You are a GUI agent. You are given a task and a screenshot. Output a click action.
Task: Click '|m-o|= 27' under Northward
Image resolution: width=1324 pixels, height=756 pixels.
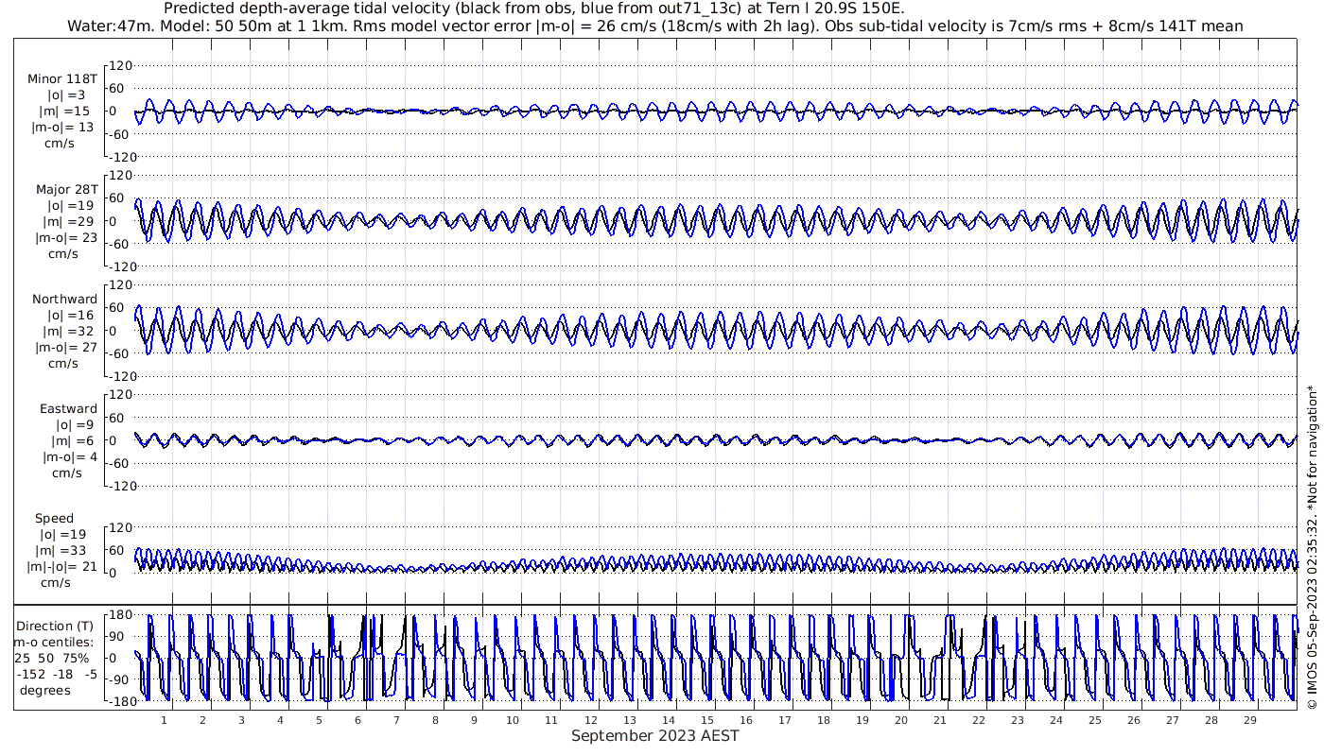(64, 347)
